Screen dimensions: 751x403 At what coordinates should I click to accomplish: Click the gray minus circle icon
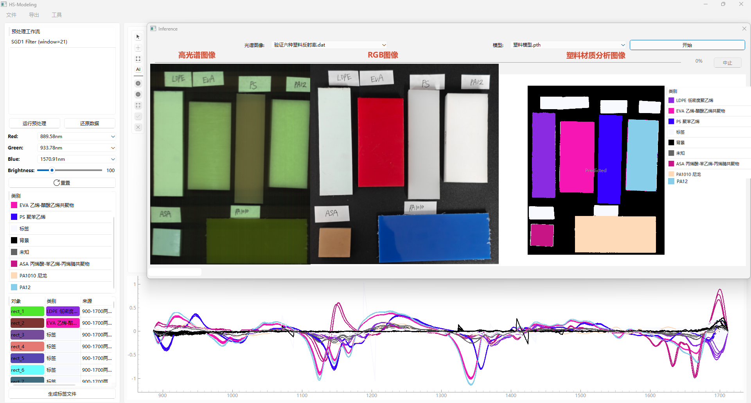coord(138,94)
